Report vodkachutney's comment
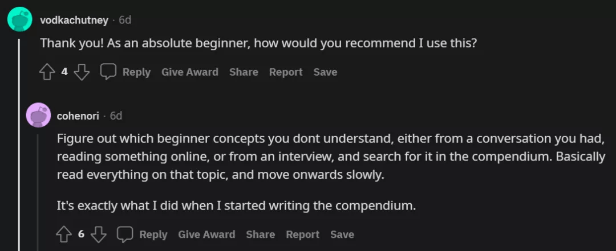Screen dimensions: 616x251 pyautogui.click(x=286, y=72)
